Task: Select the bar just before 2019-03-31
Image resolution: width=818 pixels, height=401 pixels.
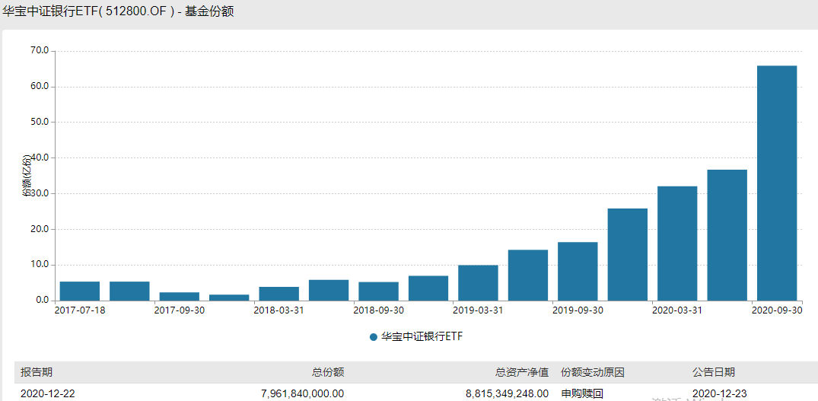Action: click(428, 288)
